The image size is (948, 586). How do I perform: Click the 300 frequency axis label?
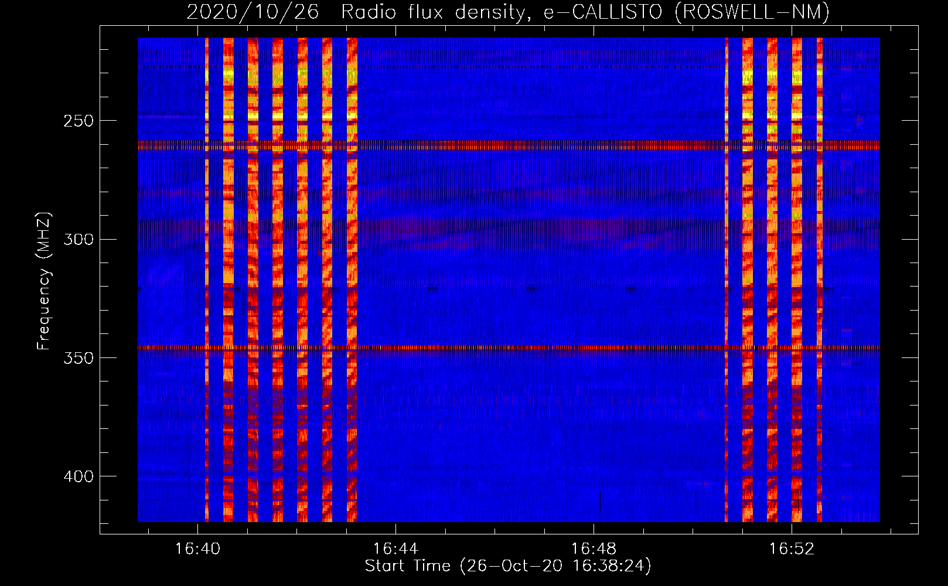(79, 240)
